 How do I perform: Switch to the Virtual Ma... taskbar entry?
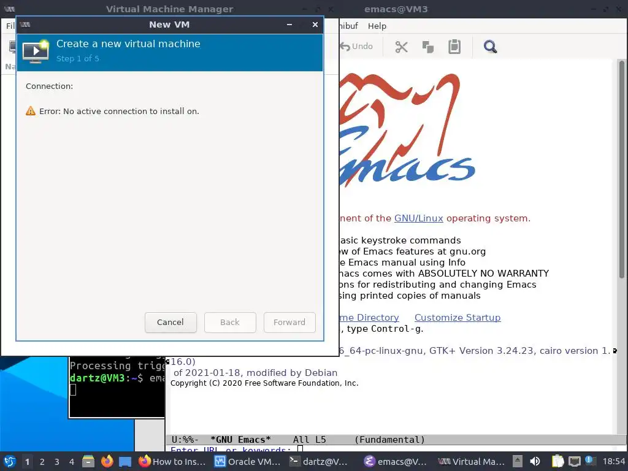click(x=471, y=461)
